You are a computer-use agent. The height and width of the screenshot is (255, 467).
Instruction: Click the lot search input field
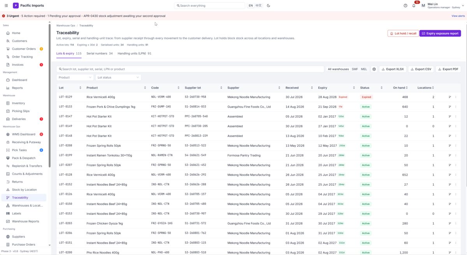[x=190, y=69]
